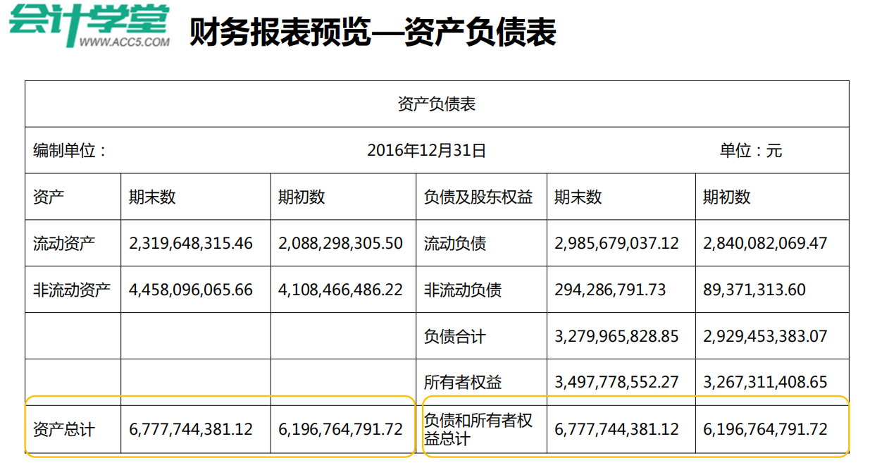Click the 负债和所有者权益总计 cell
This screenshot has height=470, width=870.
click(483, 426)
